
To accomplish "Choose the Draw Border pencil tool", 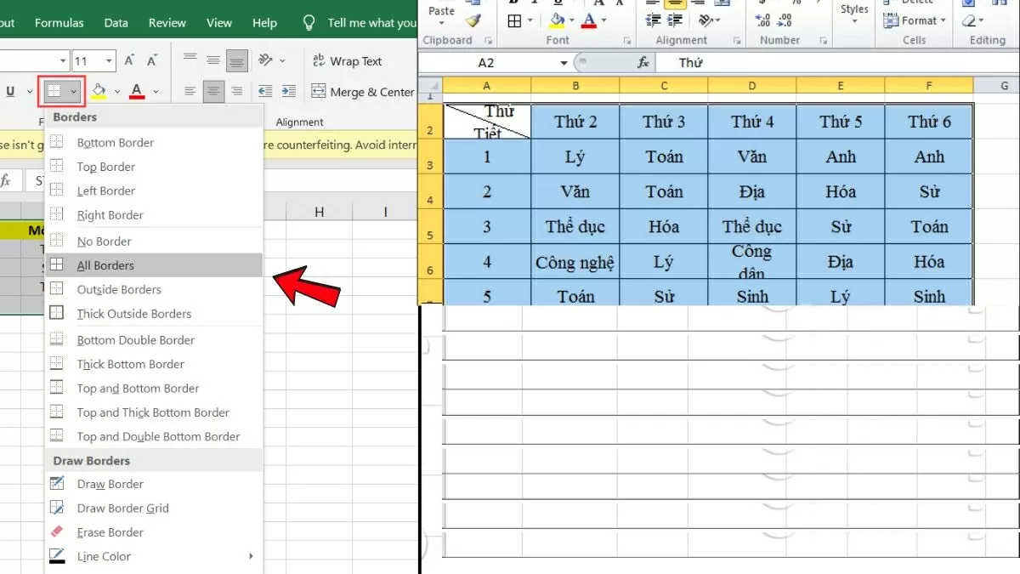I will pos(110,484).
